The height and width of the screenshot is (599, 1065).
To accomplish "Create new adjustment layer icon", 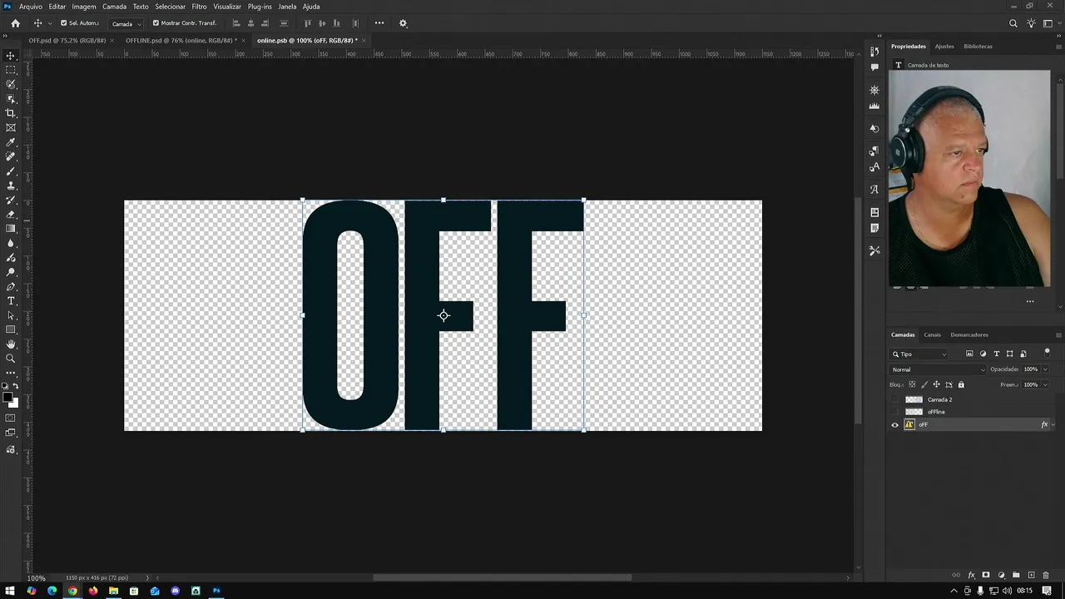I will pos(1001,575).
